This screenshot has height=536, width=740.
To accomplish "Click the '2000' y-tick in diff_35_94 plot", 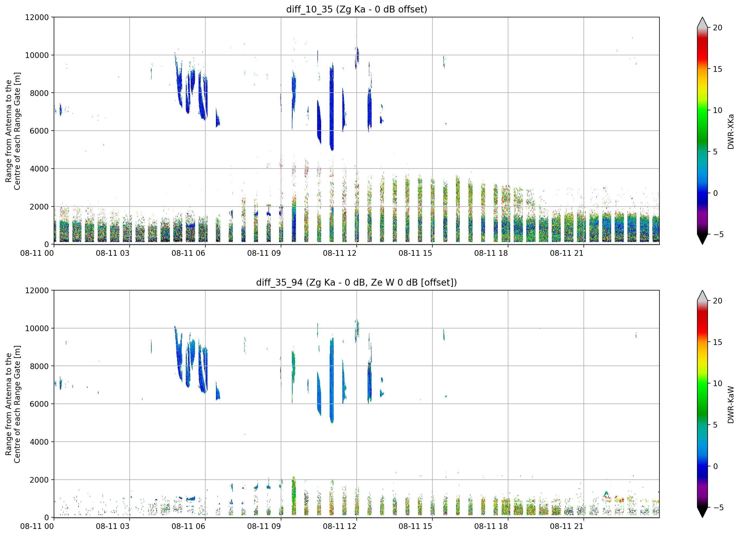I will [39, 480].
